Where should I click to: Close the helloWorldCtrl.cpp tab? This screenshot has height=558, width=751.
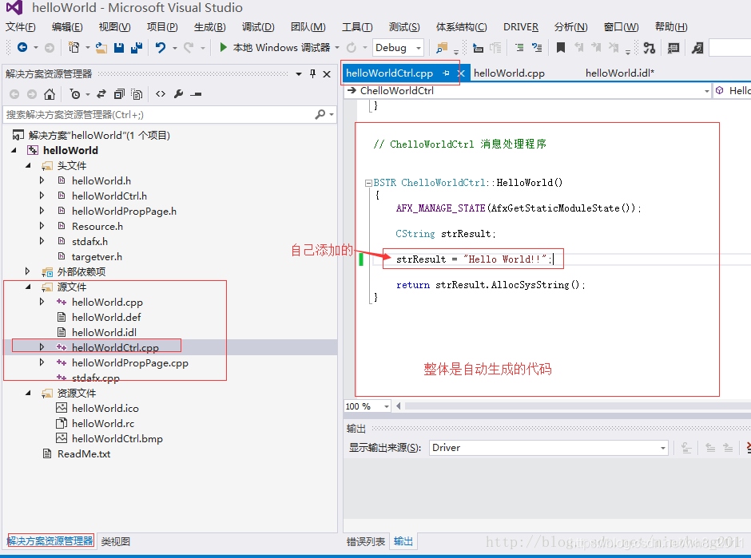(461, 73)
